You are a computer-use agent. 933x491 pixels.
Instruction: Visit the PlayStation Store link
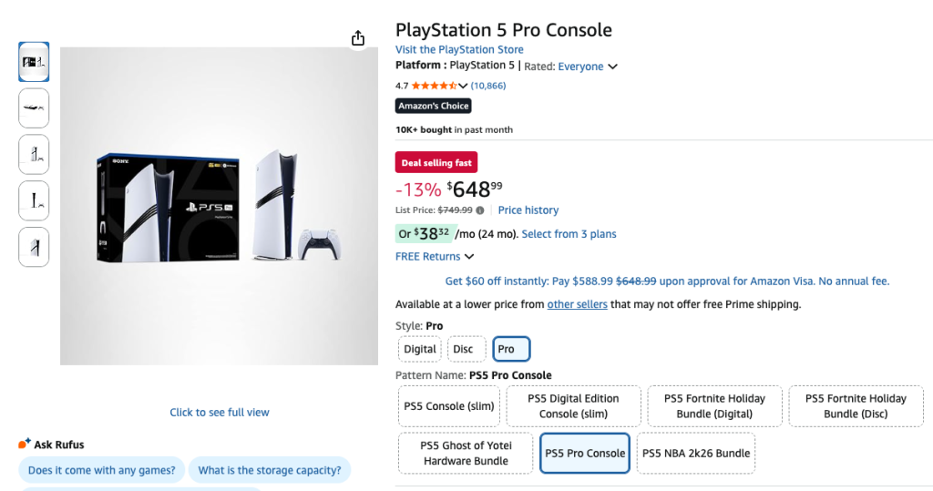tap(459, 49)
